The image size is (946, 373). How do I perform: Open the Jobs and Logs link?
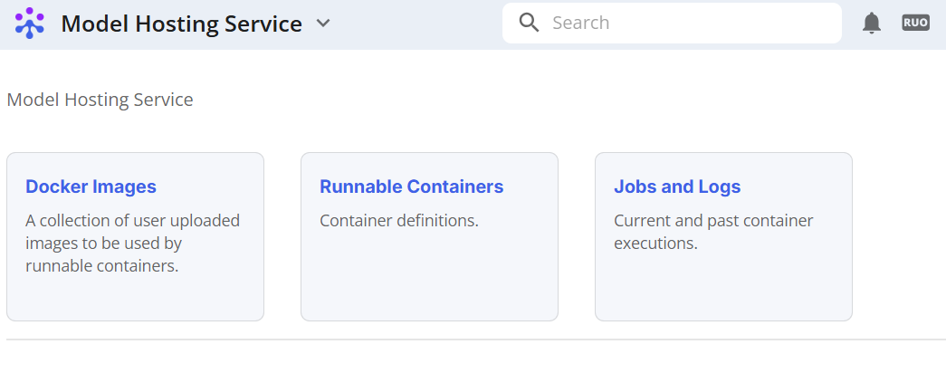[677, 187]
